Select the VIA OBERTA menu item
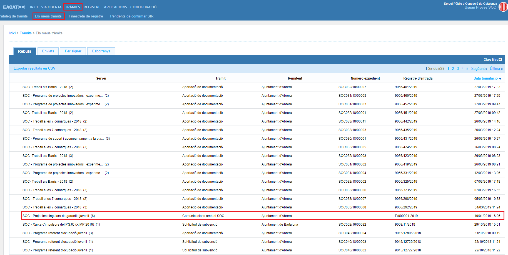Image resolution: width=508 pixels, height=255 pixels. (x=51, y=7)
